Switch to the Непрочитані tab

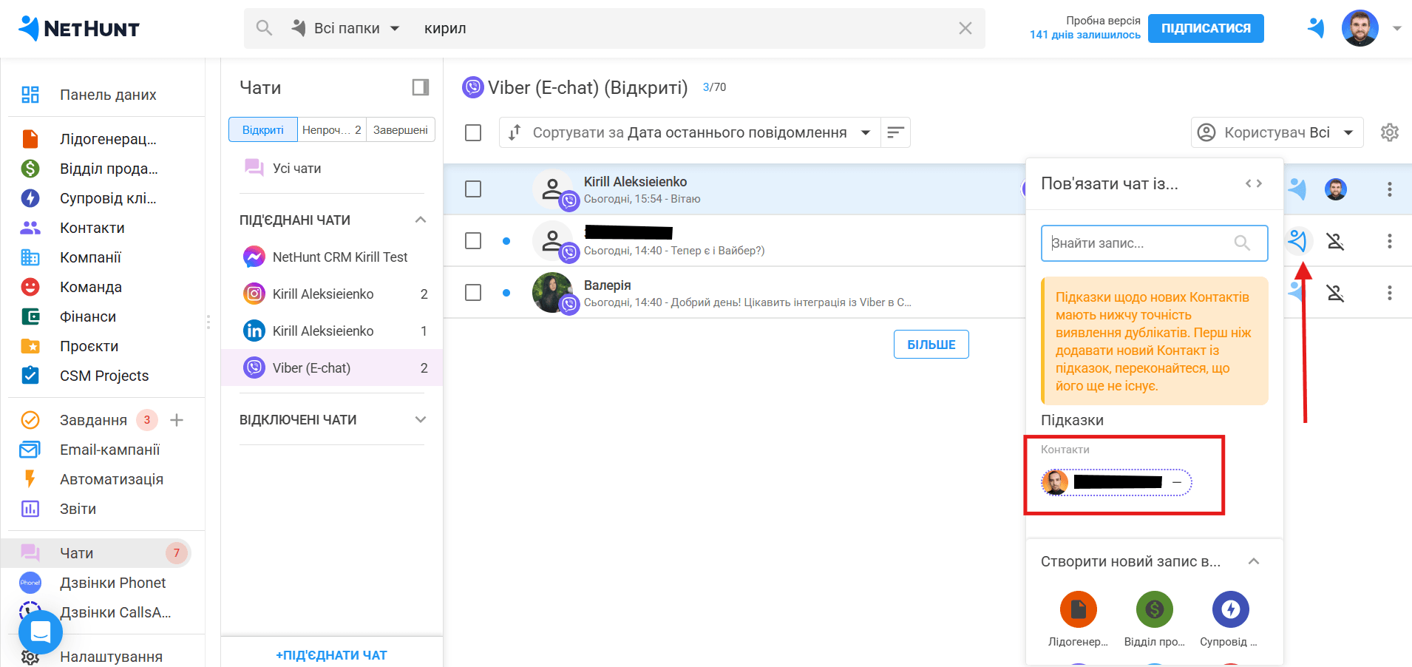331,129
